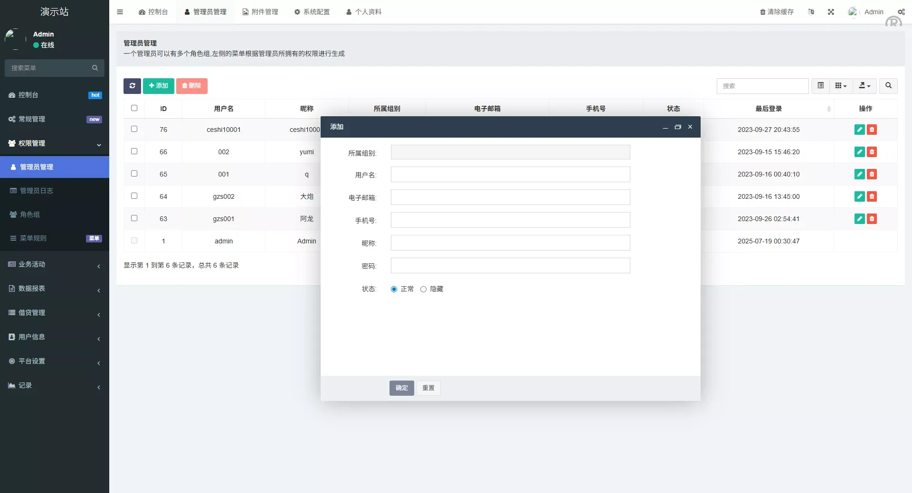
Task: Switch to the 附件管理 navigation tab
Action: coord(260,11)
